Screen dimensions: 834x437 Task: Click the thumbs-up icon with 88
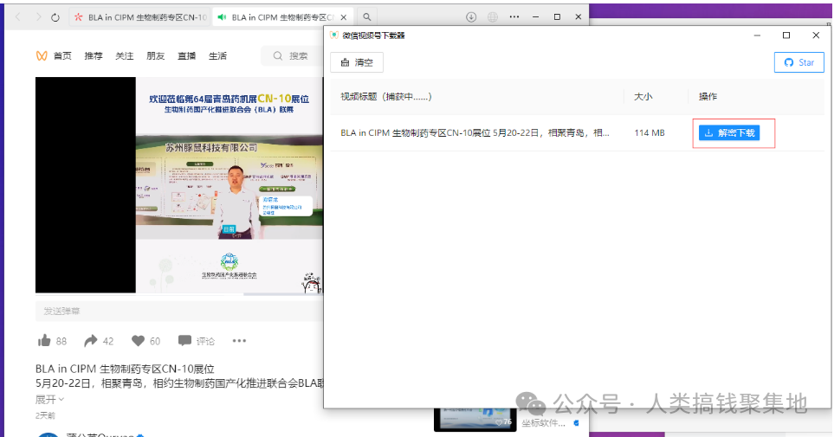[45, 341]
